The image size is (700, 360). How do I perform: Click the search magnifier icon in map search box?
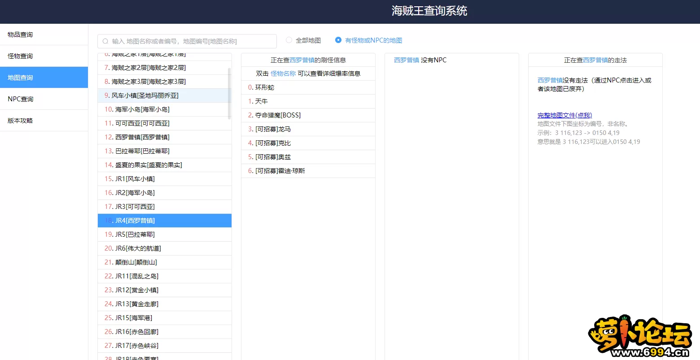(x=105, y=41)
